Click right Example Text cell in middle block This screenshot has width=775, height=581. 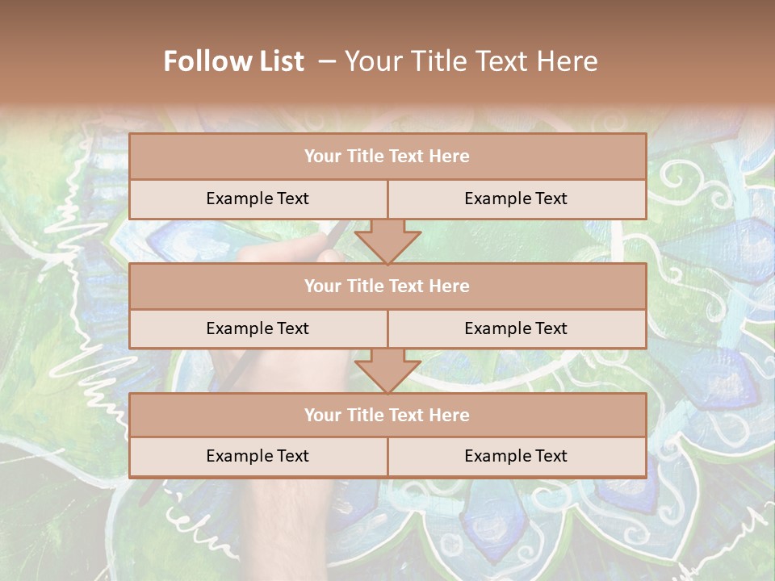coord(517,328)
